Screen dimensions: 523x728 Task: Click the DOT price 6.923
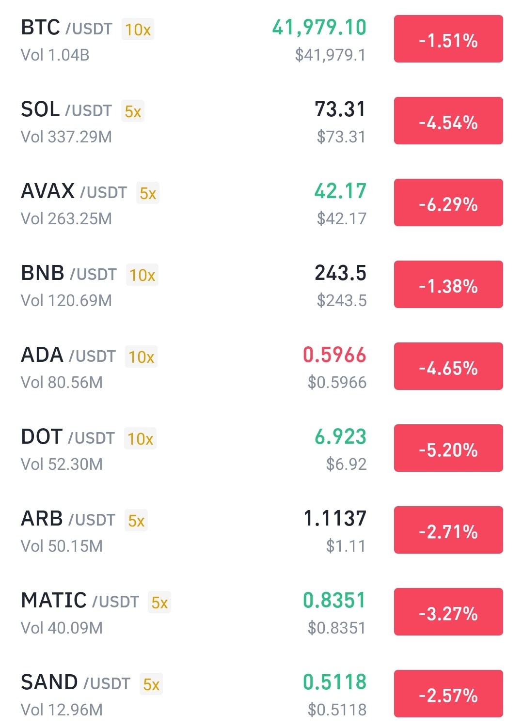[340, 437]
